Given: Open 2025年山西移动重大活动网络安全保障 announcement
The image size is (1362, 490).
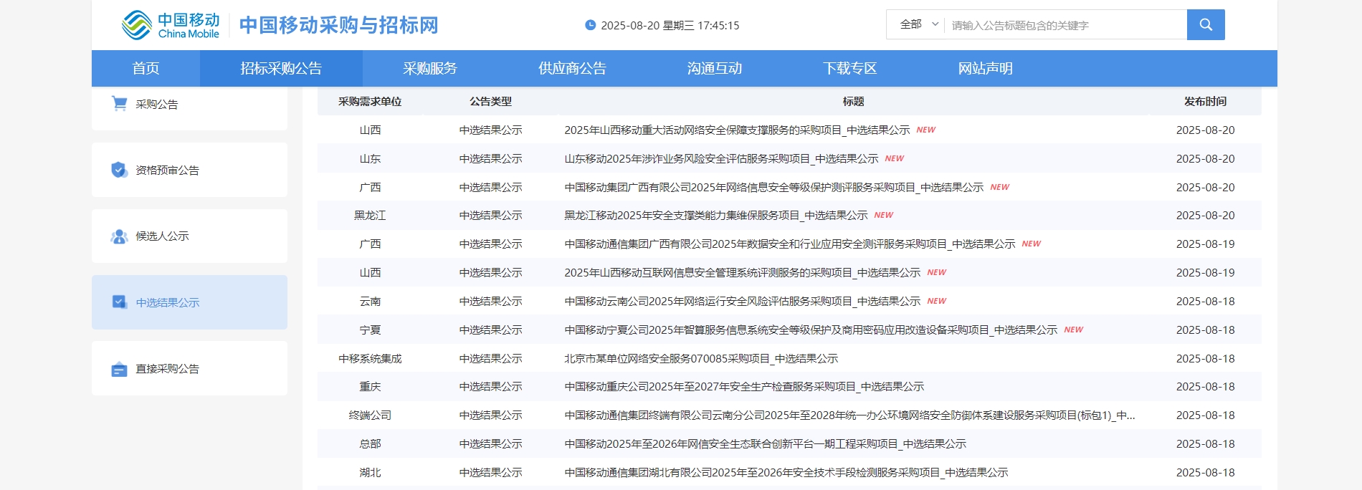Looking at the screenshot, I should pos(737,130).
